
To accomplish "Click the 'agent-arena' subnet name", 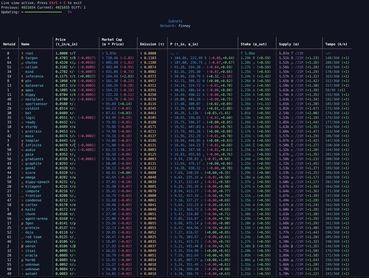I will pyautogui.click(x=37, y=218).
